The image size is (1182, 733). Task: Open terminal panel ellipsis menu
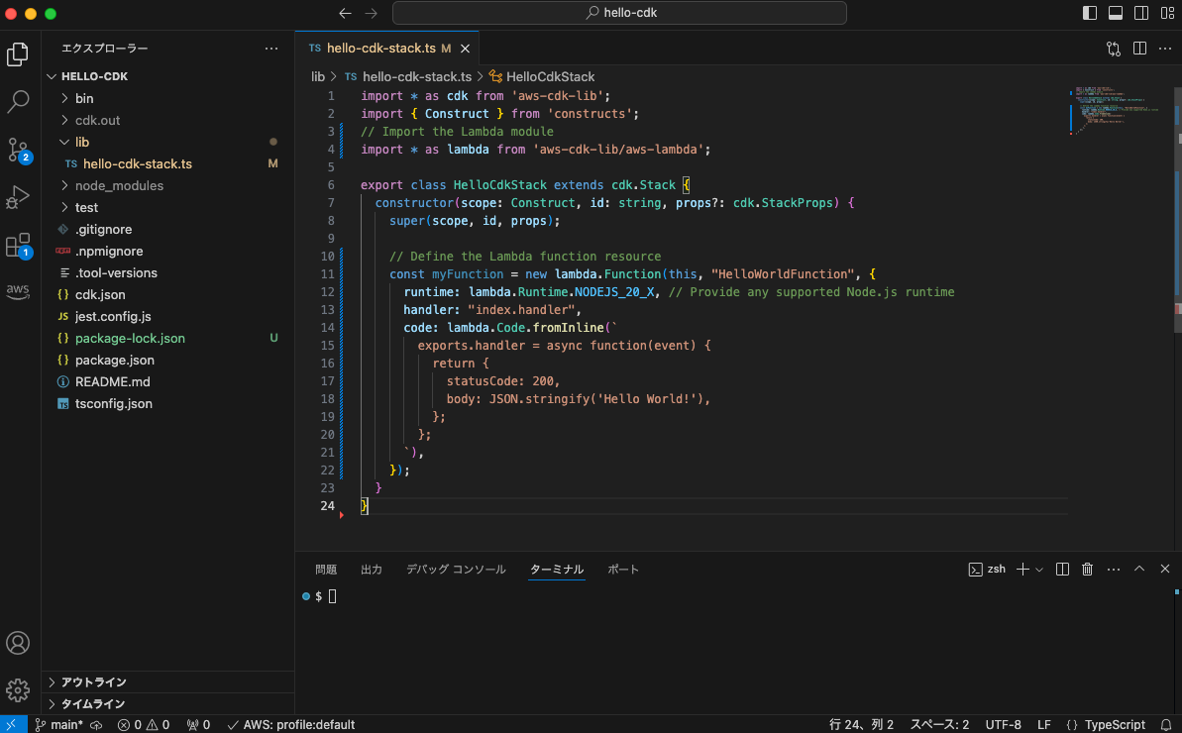[1114, 570]
